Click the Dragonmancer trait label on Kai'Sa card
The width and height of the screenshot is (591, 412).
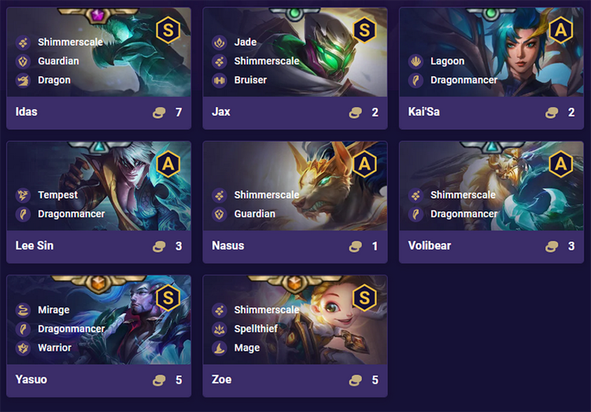(464, 80)
